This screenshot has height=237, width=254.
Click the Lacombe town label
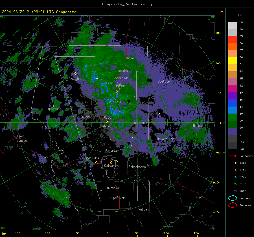click(122, 71)
